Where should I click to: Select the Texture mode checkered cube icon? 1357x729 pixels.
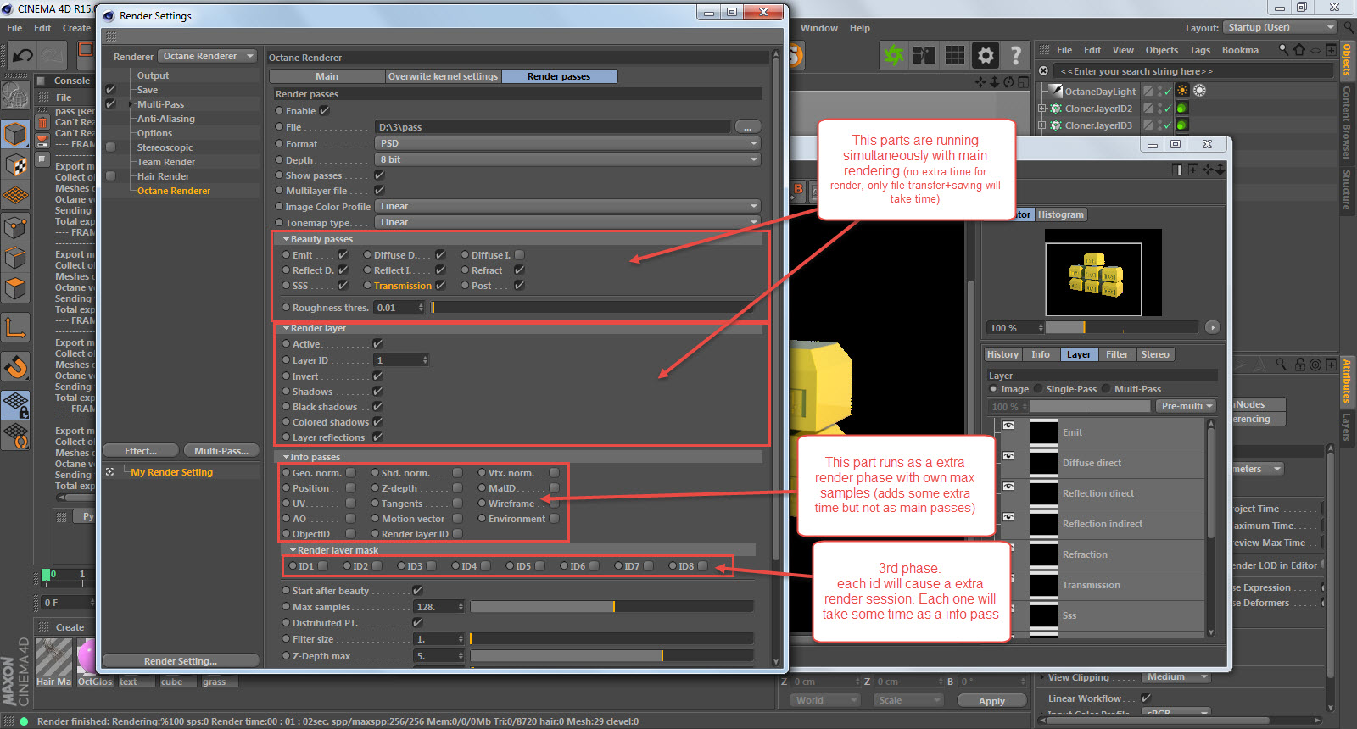(15, 164)
